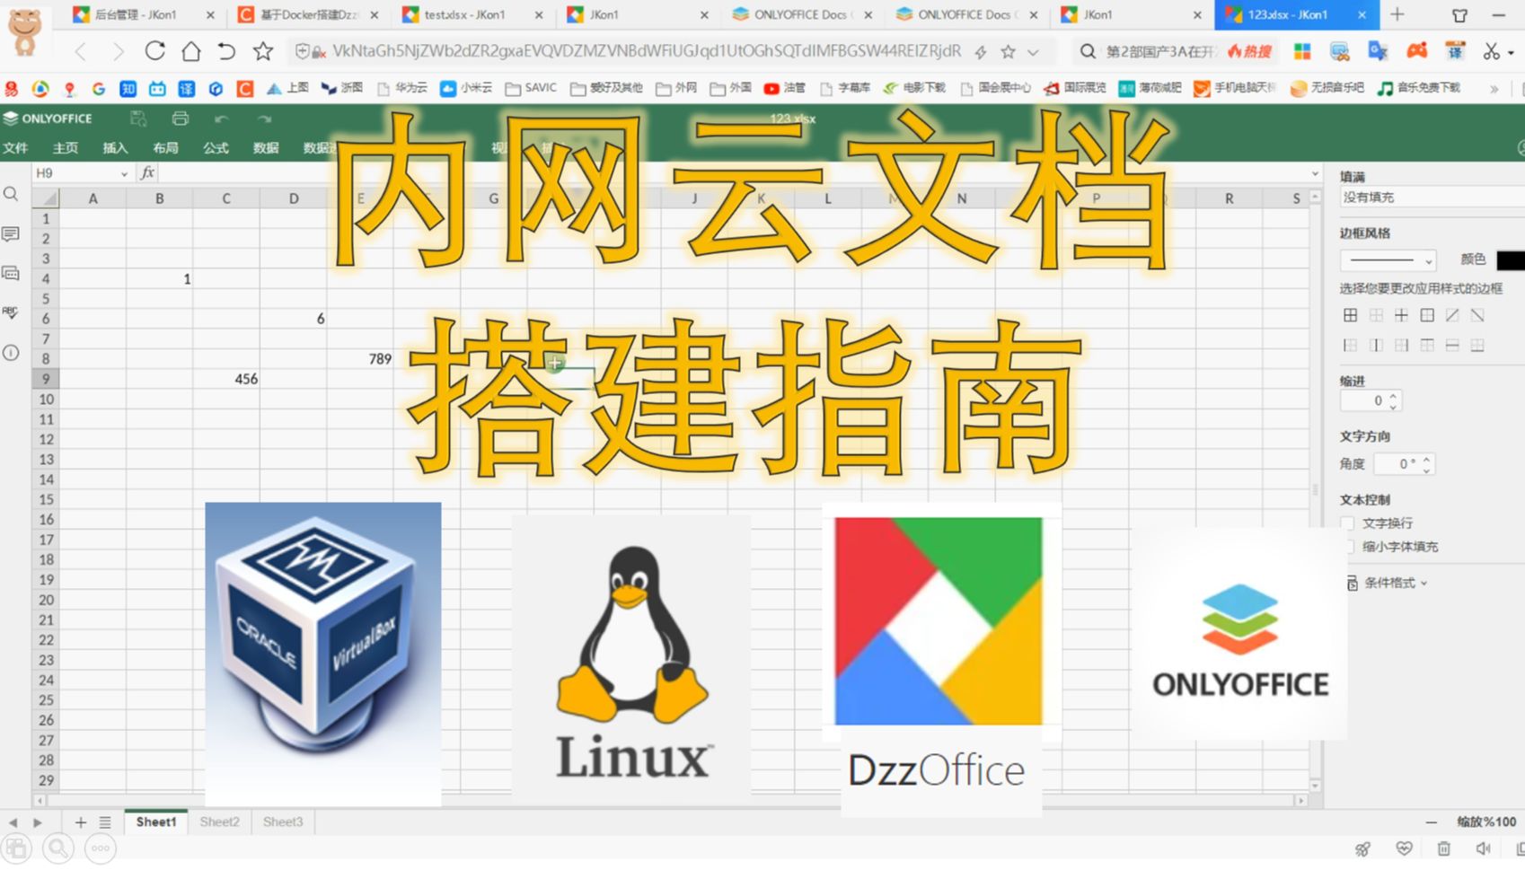Click the Google Translate extension icon

1377,51
